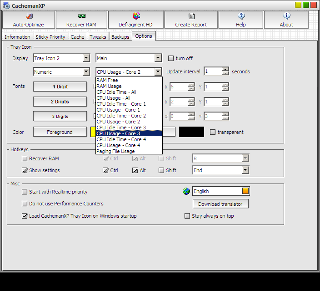This screenshot has height=291, width=320.
Task: Click the green window button in title bar
Action: (x=306, y=5)
